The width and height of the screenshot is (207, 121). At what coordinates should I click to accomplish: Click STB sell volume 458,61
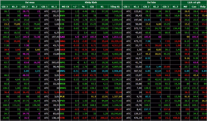coord(177,118)
